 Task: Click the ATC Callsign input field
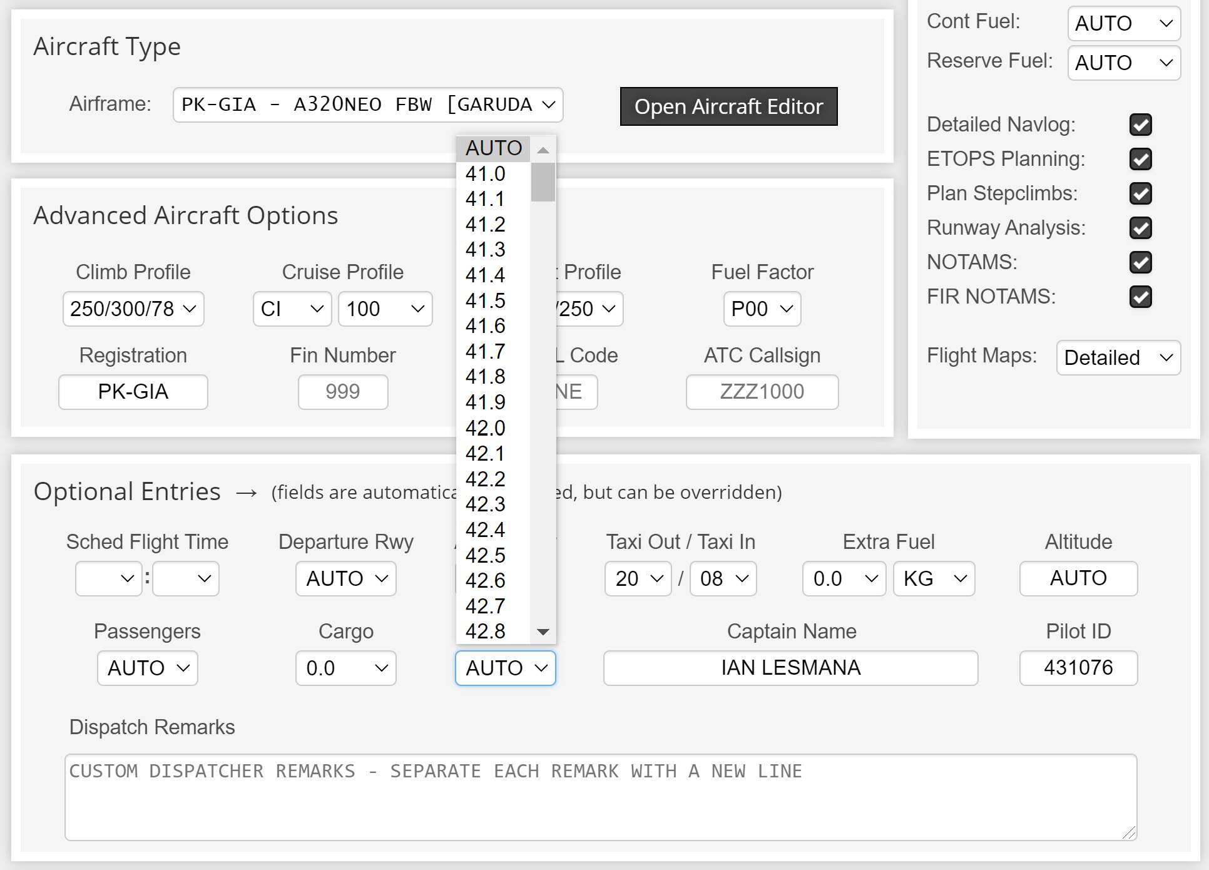[762, 392]
